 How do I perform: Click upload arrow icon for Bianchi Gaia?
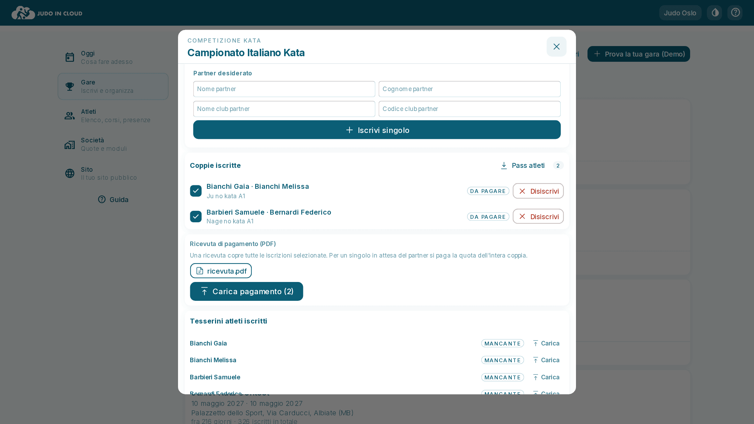point(535,343)
